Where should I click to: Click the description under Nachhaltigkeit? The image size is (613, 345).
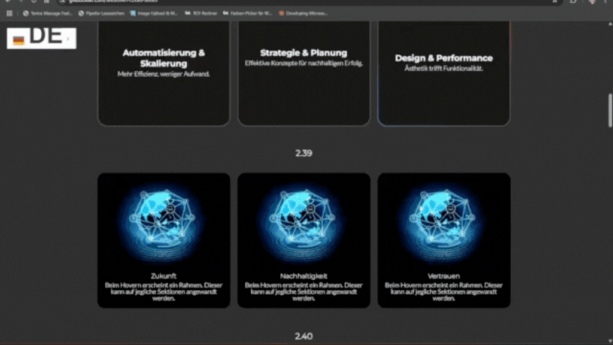(304, 292)
